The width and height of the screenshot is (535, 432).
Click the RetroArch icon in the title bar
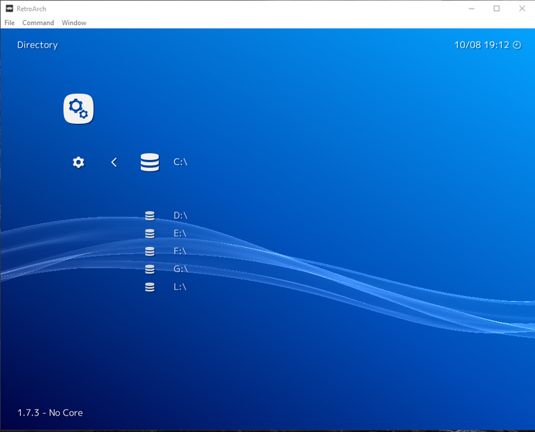[9, 9]
